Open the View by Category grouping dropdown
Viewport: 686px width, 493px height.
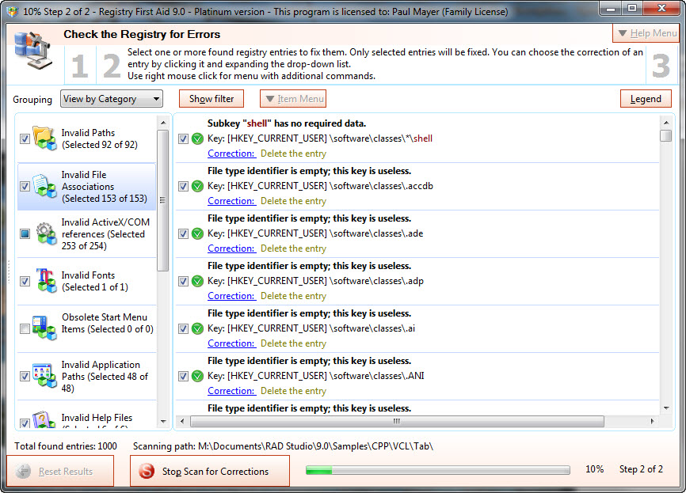click(112, 99)
